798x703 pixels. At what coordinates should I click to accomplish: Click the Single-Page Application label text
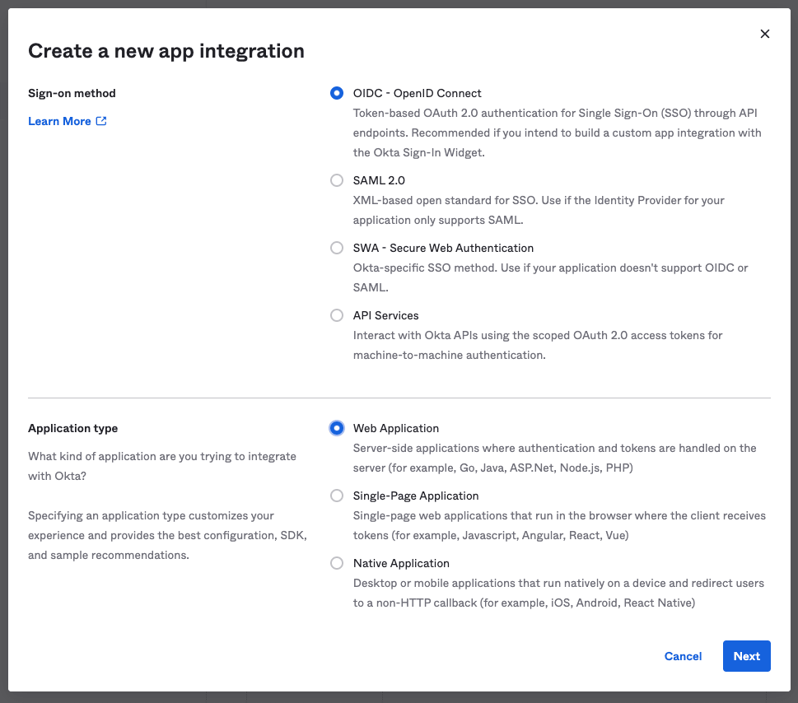click(415, 496)
